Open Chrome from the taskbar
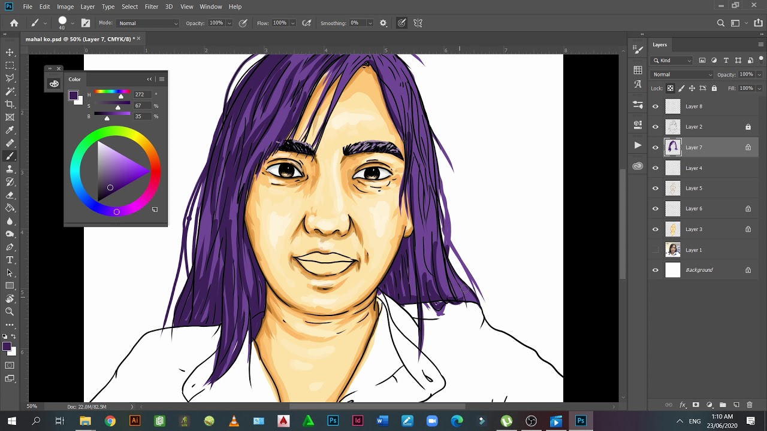The image size is (767, 431). pyautogui.click(x=110, y=421)
